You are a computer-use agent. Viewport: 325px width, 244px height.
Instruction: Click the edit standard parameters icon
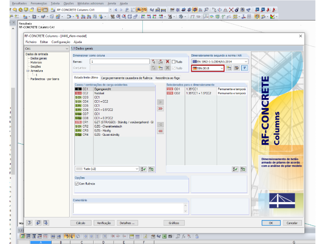pyautogui.click(x=236, y=68)
